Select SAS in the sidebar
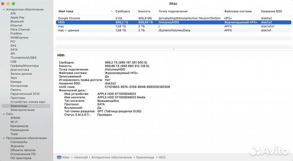Screen dimensions: 293x161 pyautogui.click(x=13, y=46)
